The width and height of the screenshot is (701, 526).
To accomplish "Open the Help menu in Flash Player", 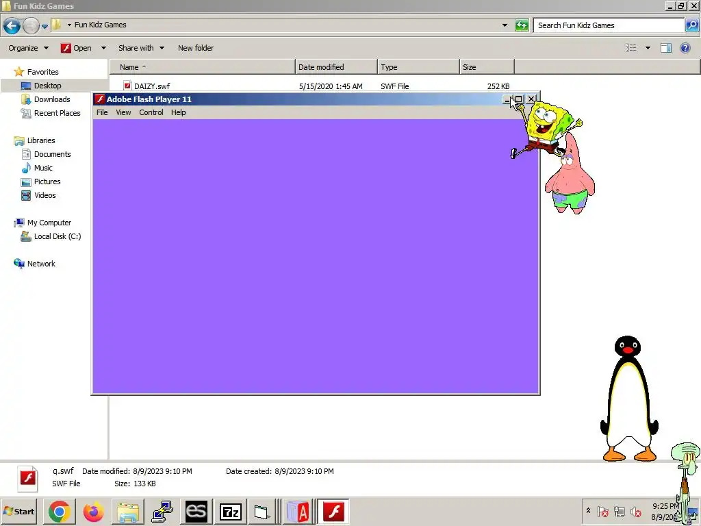I will (x=179, y=112).
